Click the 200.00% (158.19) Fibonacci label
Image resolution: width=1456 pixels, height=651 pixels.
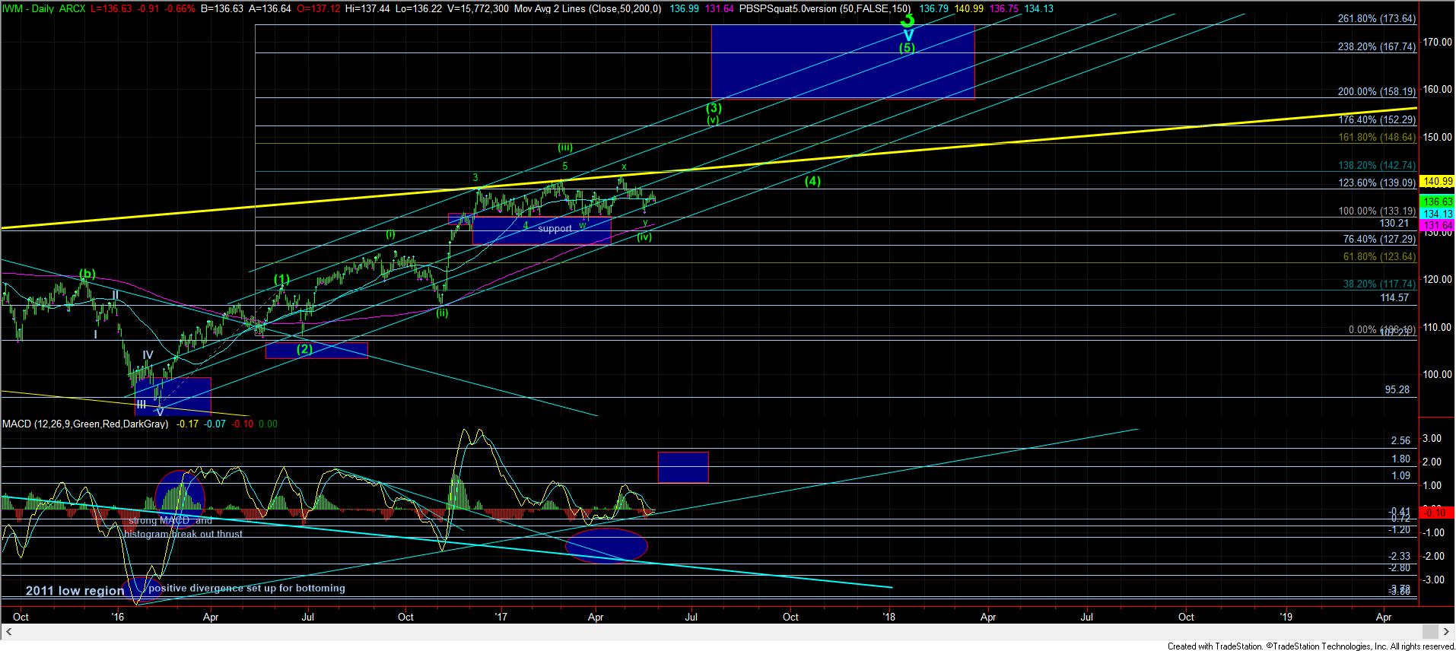click(1377, 92)
